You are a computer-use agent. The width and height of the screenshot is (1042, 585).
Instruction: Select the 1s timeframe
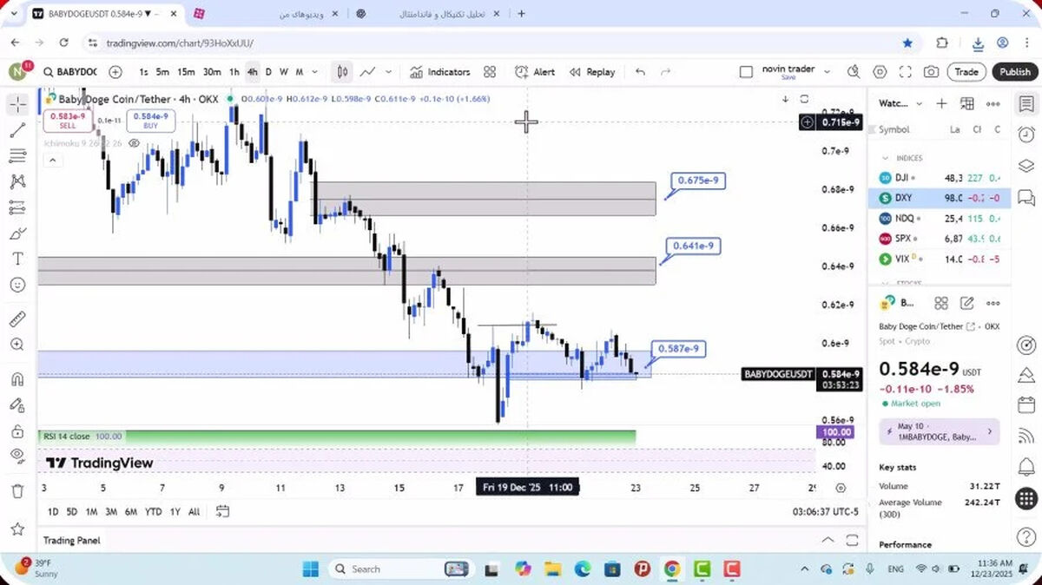click(143, 72)
